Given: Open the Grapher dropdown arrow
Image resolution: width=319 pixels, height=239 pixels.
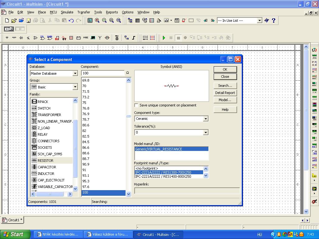Looking at the screenshot, I should 171,20.
